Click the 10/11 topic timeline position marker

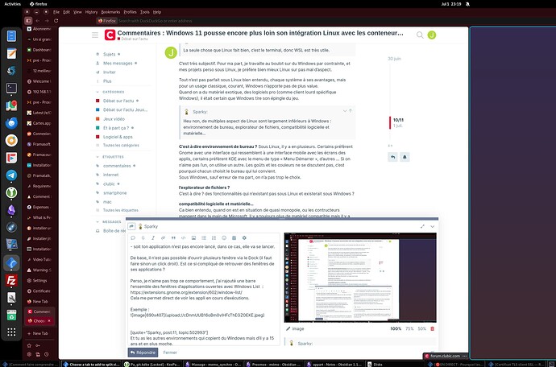click(398, 120)
